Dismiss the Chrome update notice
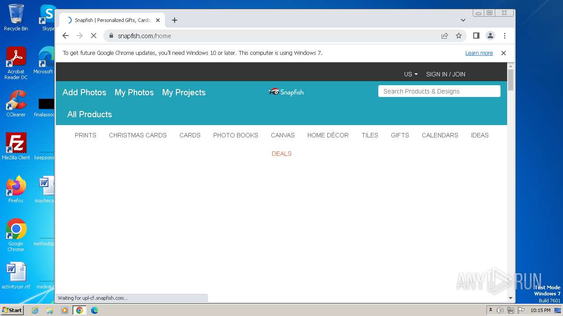 click(504, 53)
